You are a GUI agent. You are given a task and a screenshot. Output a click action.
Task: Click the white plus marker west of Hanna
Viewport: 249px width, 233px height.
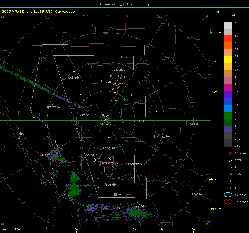[156, 111]
